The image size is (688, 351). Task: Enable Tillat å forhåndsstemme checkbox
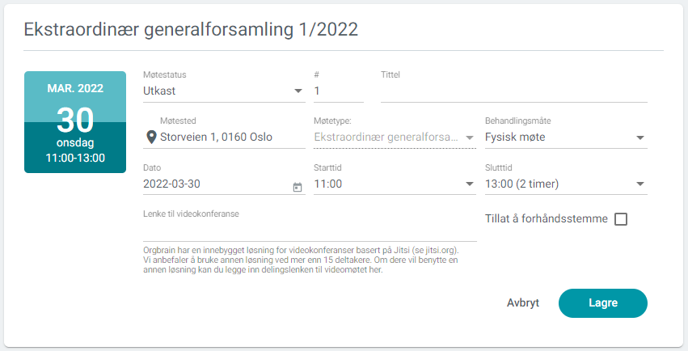pyautogui.click(x=621, y=219)
